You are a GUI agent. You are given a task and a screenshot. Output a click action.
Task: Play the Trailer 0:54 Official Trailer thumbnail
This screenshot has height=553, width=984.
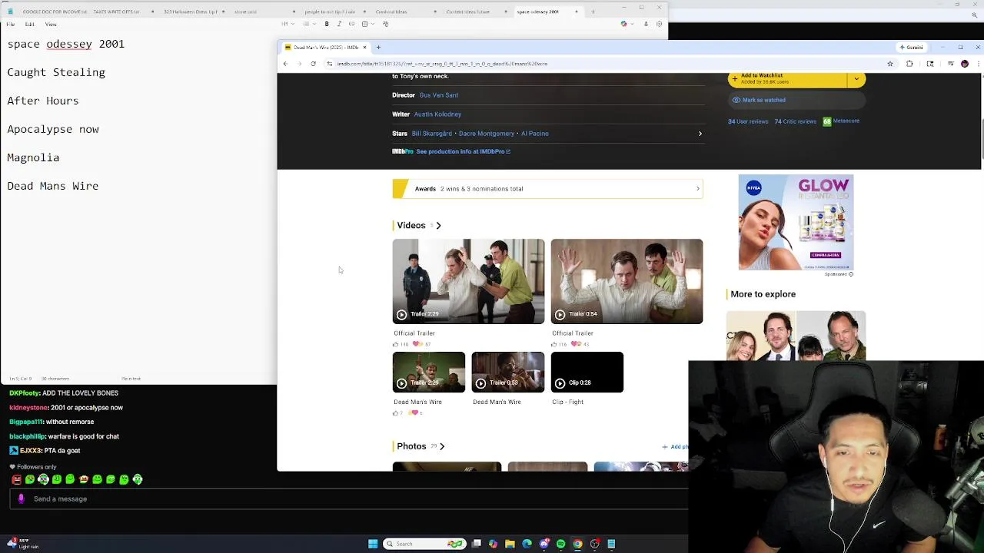(627, 281)
